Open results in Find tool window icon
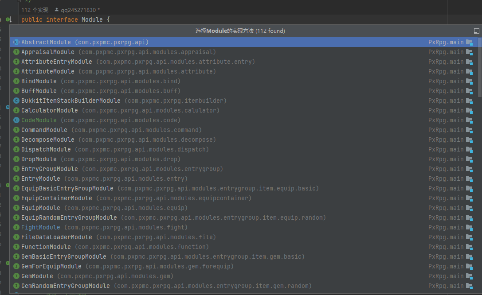482x295 pixels. coord(477,31)
